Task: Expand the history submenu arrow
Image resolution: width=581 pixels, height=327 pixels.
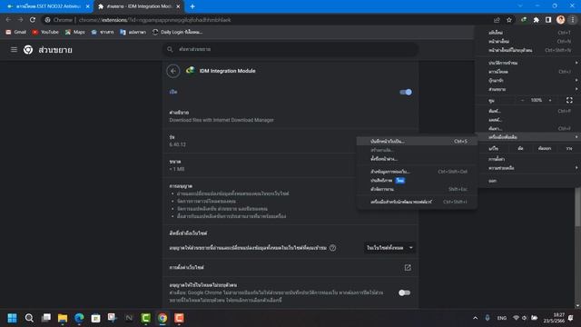Action: (576, 63)
